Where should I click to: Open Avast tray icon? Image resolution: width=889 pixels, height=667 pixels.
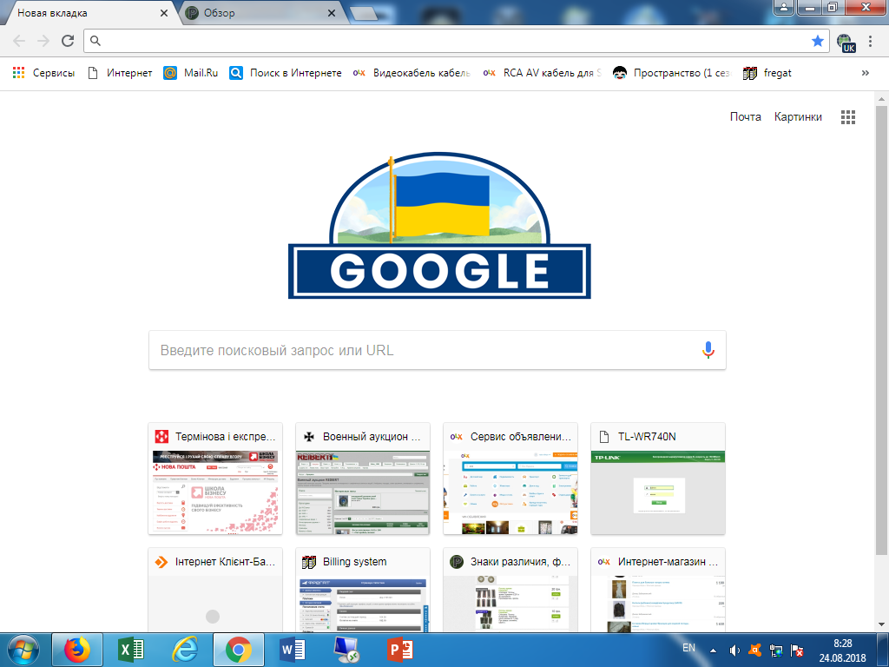[754, 650]
